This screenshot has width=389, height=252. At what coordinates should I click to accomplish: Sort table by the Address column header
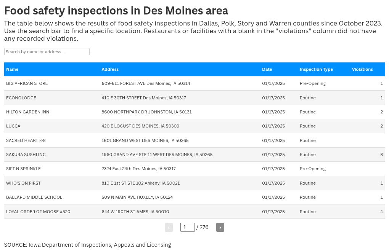tap(110, 69)
